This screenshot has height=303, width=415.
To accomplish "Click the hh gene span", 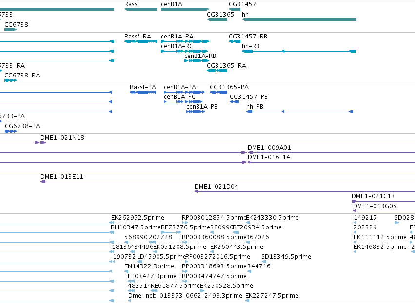I will (x=299, y=19).
